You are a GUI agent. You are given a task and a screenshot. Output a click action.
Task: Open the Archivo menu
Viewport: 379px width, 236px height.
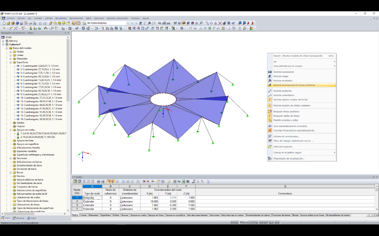pos(11,18)
